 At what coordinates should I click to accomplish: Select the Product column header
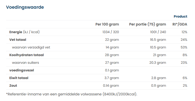180,17
